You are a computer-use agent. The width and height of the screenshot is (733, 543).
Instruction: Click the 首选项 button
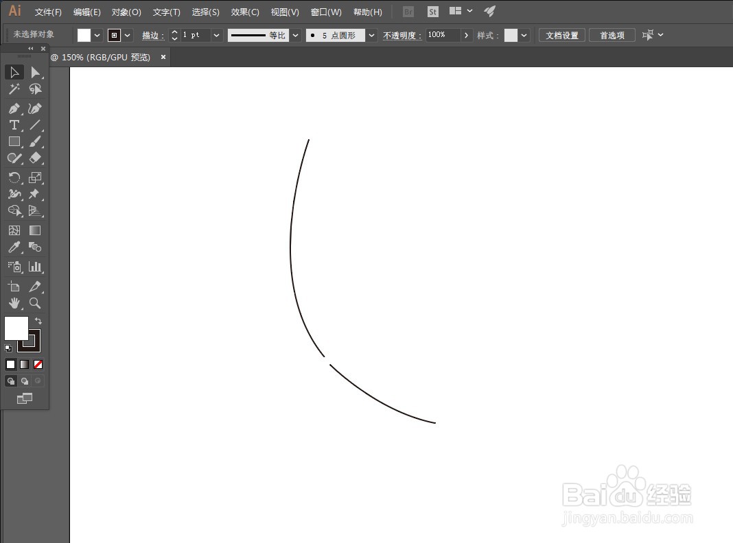612,35
